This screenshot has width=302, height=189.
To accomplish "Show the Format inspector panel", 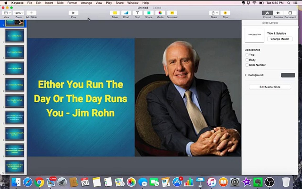I will (267, 13).
